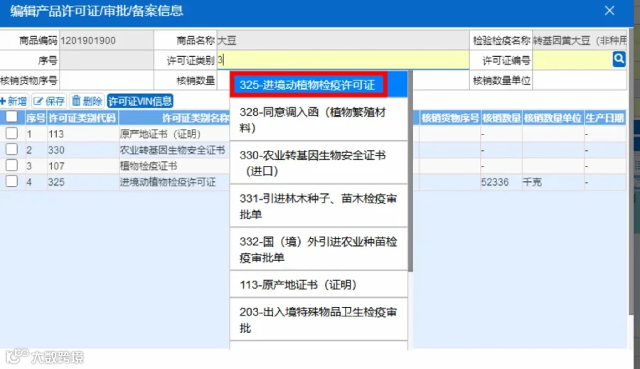This screenshot has height=369, width=640.
Task: Pick 113-原产地证书(证明) option
Action: coord(319,284)
